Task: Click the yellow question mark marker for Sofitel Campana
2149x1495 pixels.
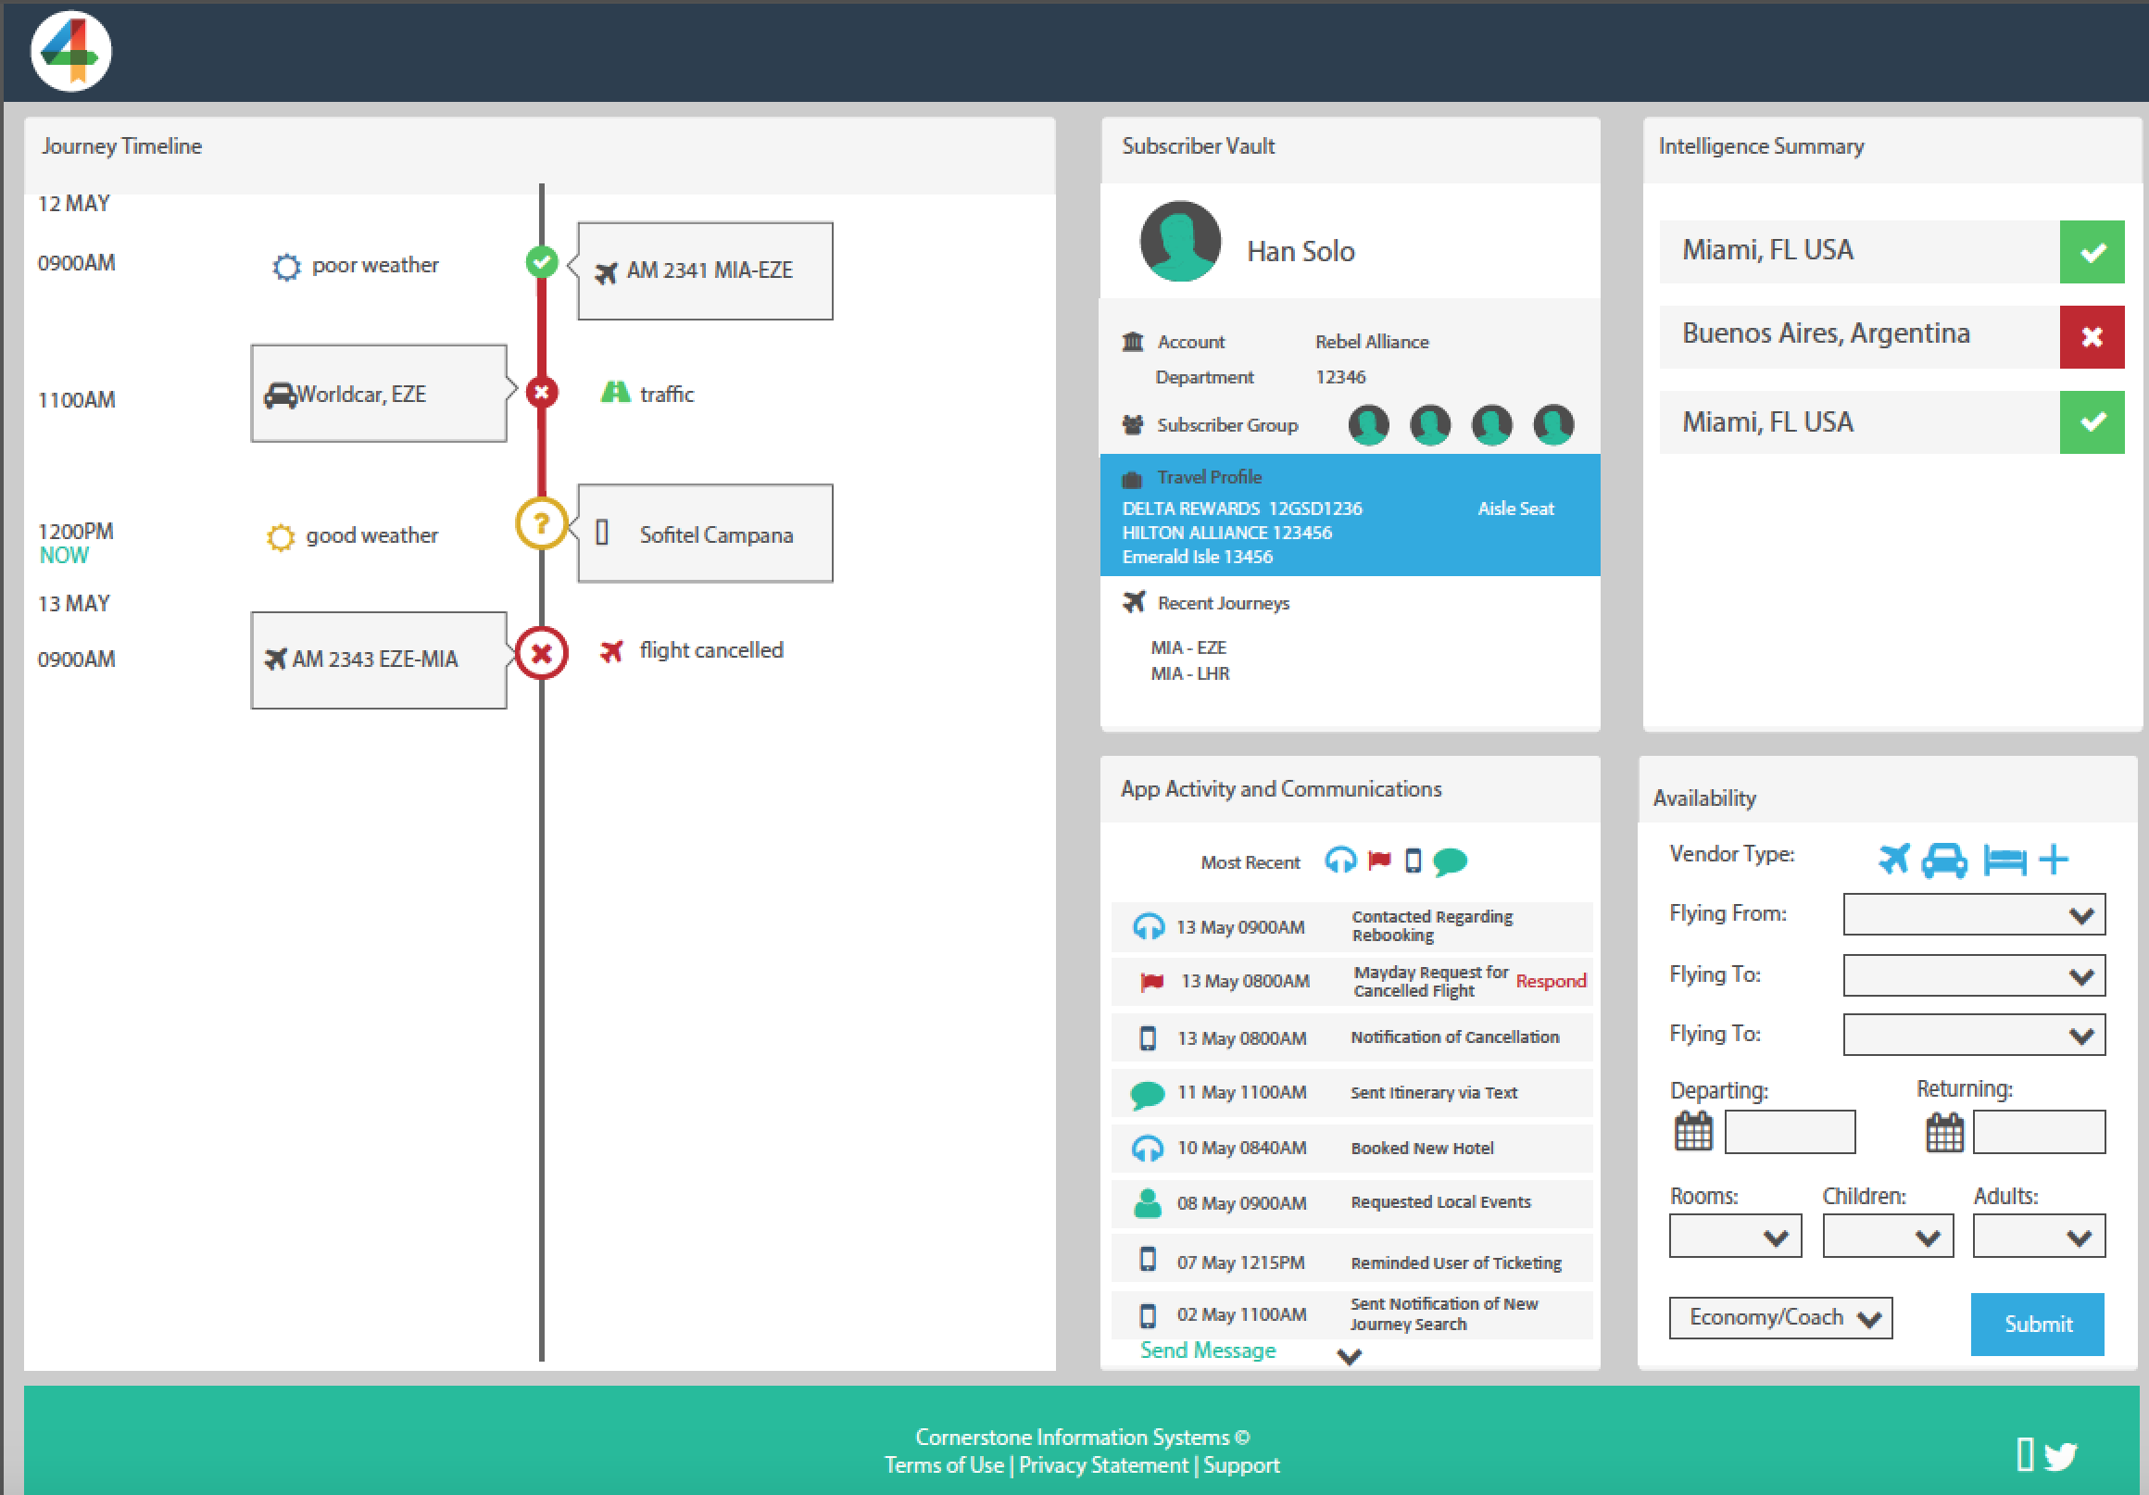Action: [541, 522]
